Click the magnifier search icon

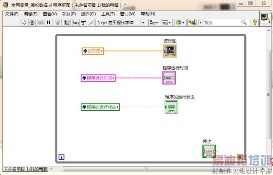244,22
